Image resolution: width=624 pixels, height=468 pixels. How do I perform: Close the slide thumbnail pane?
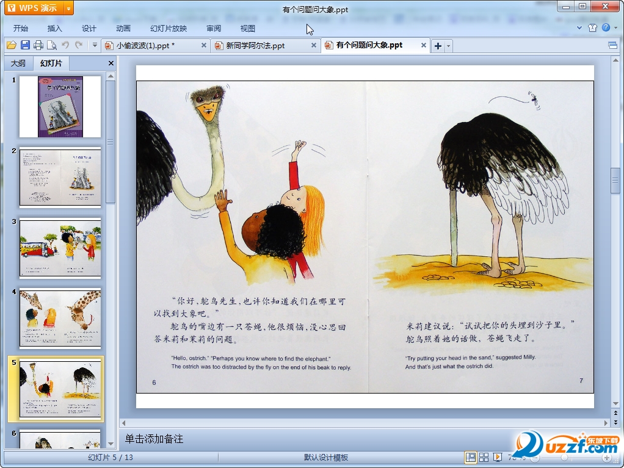click(x=111, y=63)
